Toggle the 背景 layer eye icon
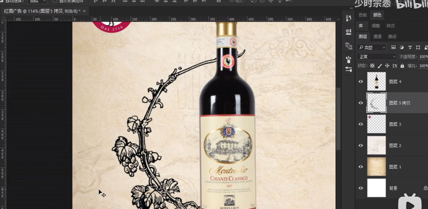This screenshot has width=428, height=209. (x=361, y=188)
